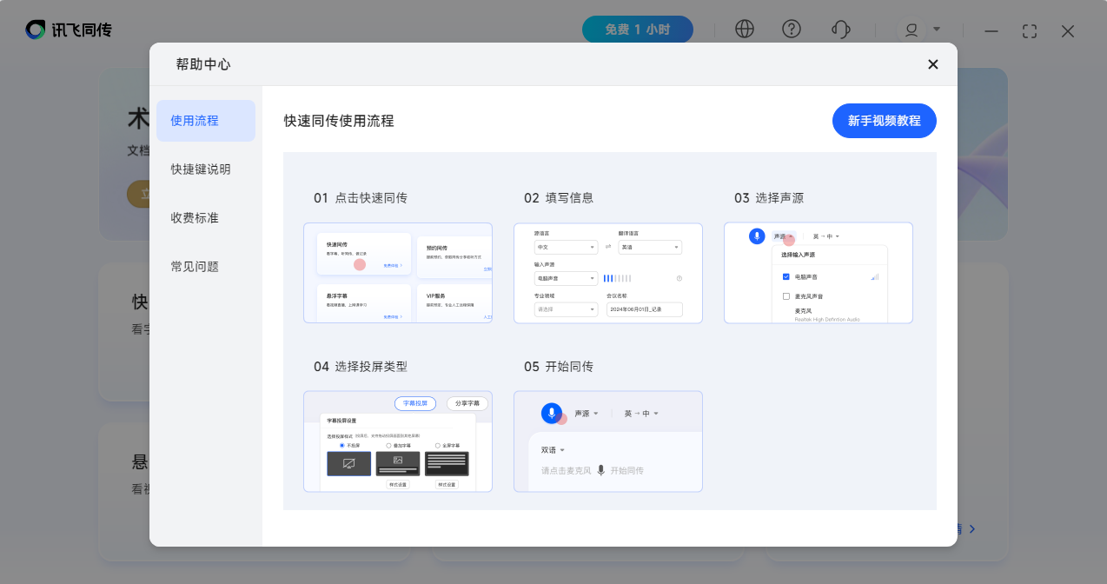This screenshot has width=1107, height=584.
Task: Click blue microphone icon in step 05 image
Action: coord(550,413)
